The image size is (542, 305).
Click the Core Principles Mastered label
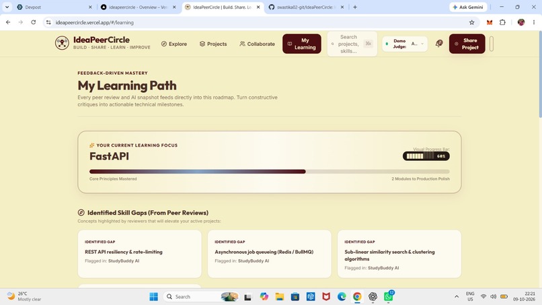tap(113, 179)
